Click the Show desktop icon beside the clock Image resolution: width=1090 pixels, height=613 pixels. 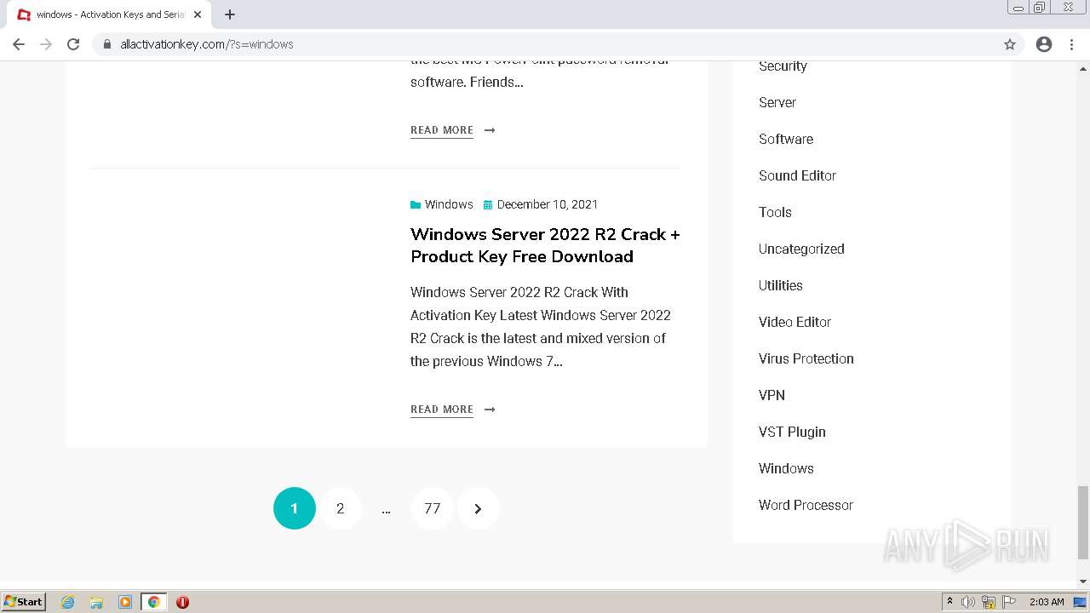pyautogui.click(x=1081, y=602)
